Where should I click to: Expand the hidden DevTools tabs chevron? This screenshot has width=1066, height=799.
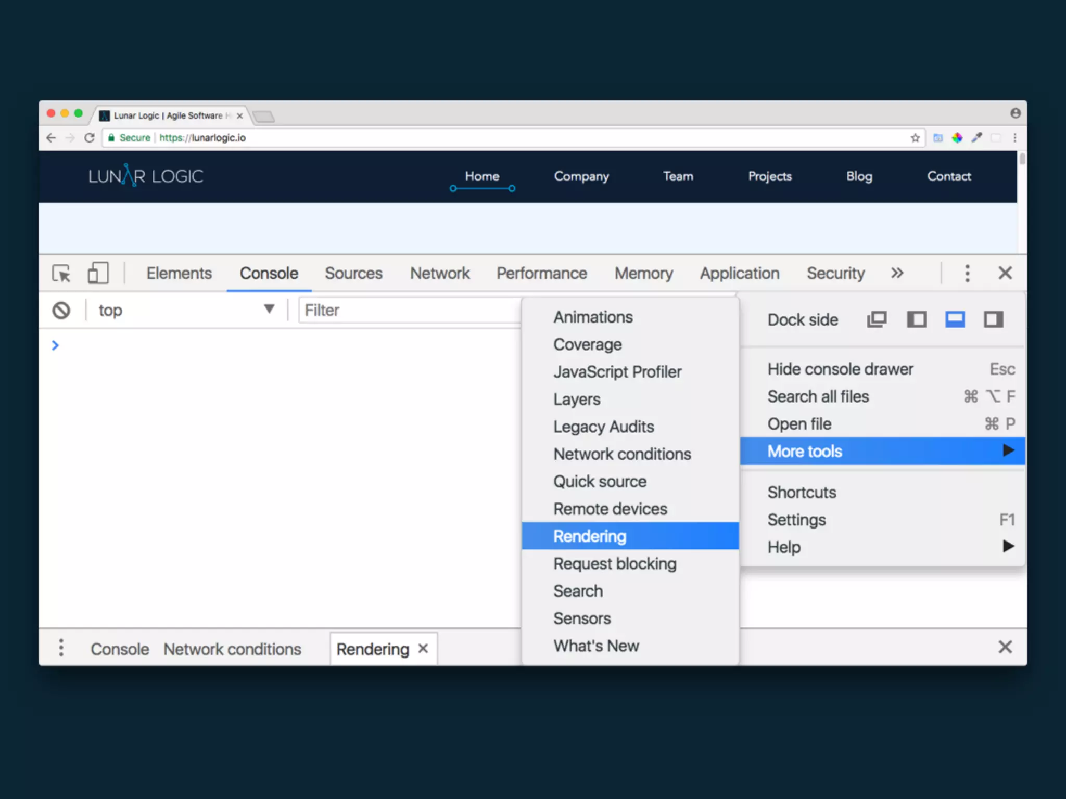pyautogui.click(x=897, y=273)
